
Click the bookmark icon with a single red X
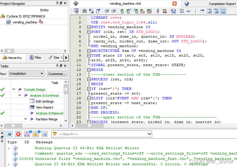[x=143, y=11]
